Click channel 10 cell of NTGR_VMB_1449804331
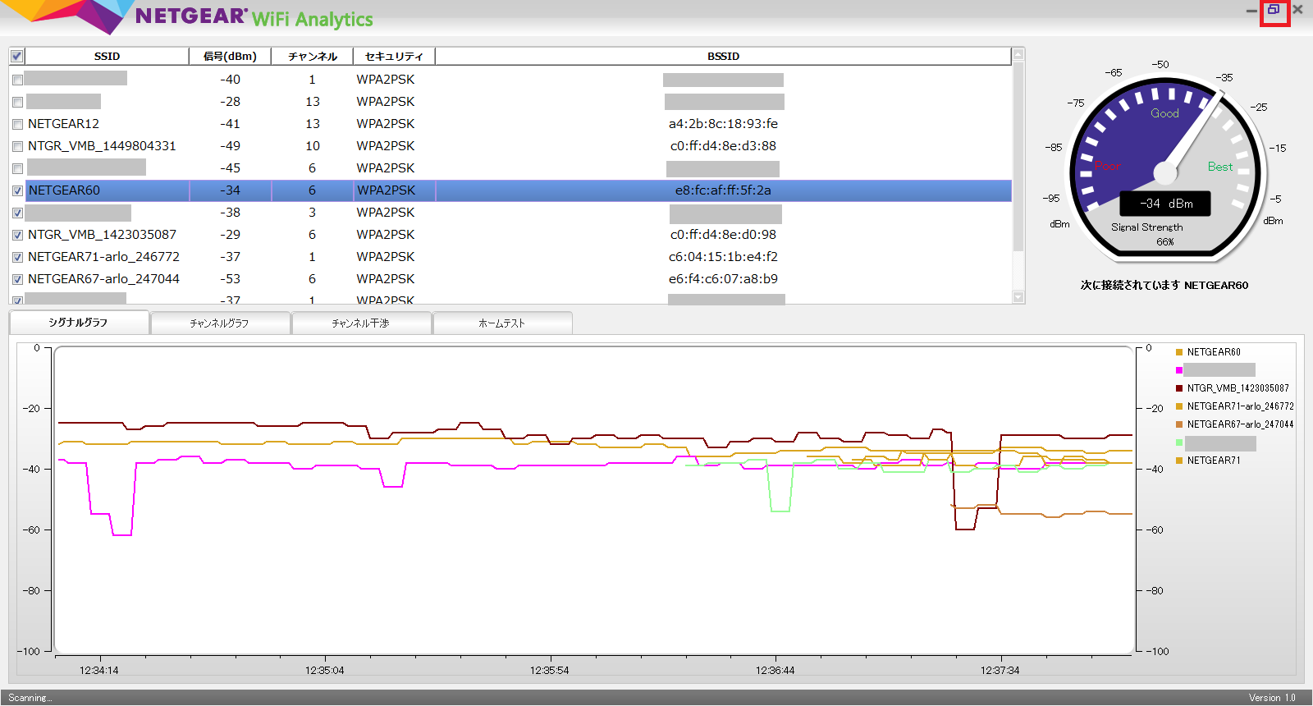 pos(312,146)
